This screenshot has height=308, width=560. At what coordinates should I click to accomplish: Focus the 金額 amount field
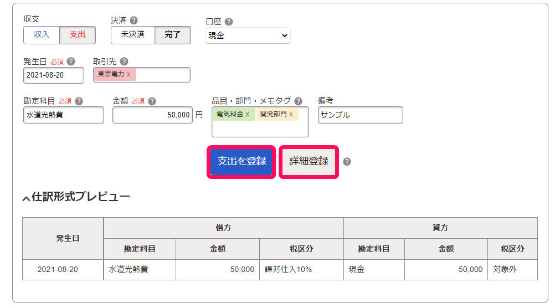coord(152,115)
